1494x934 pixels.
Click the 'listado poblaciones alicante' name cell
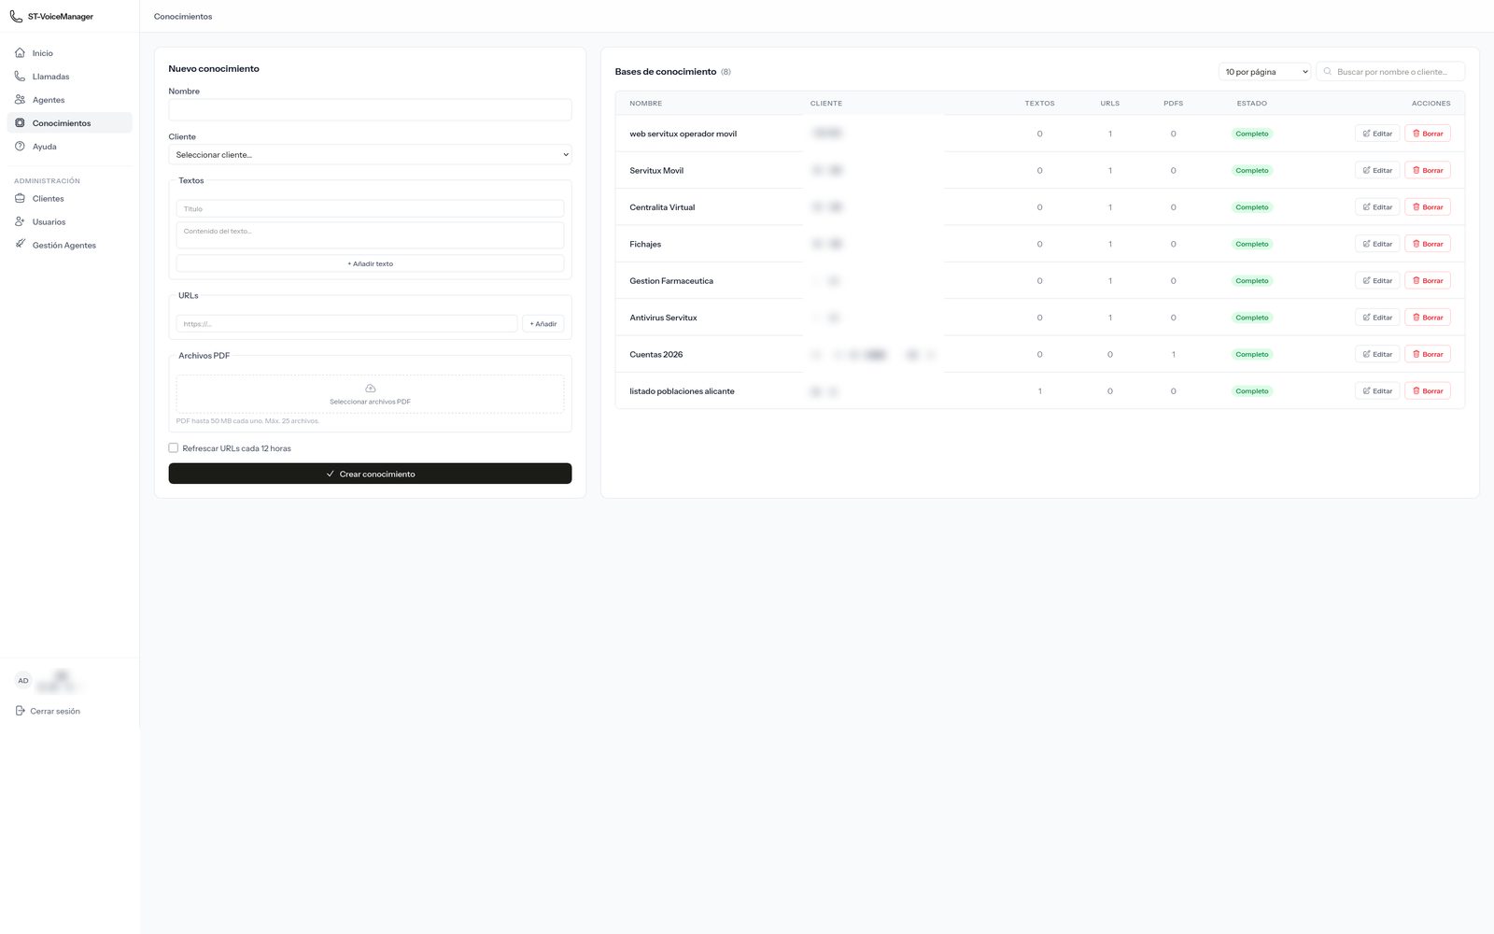(682, 391)
